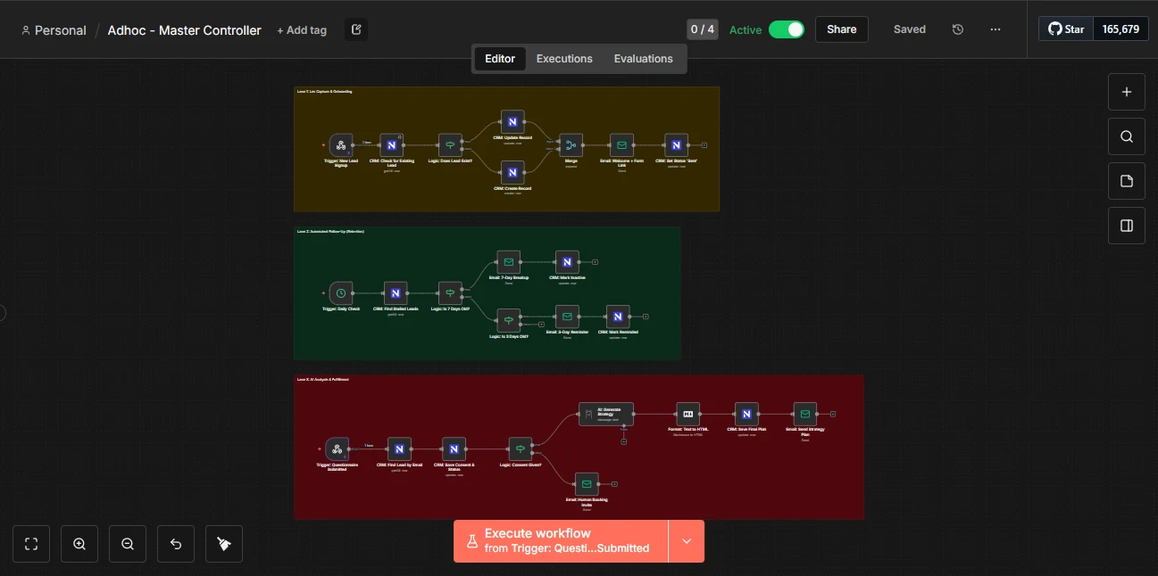Select the Zoom in icon on the canvas
Image resolution: width=1158 pixels, height=576 pixels.
click(79, 543)
